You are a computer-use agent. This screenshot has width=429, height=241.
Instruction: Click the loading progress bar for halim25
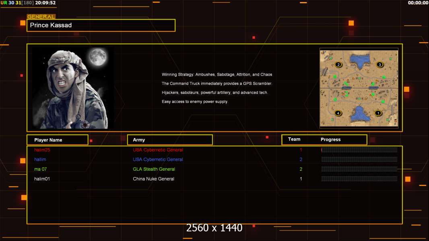pos(359,150)
